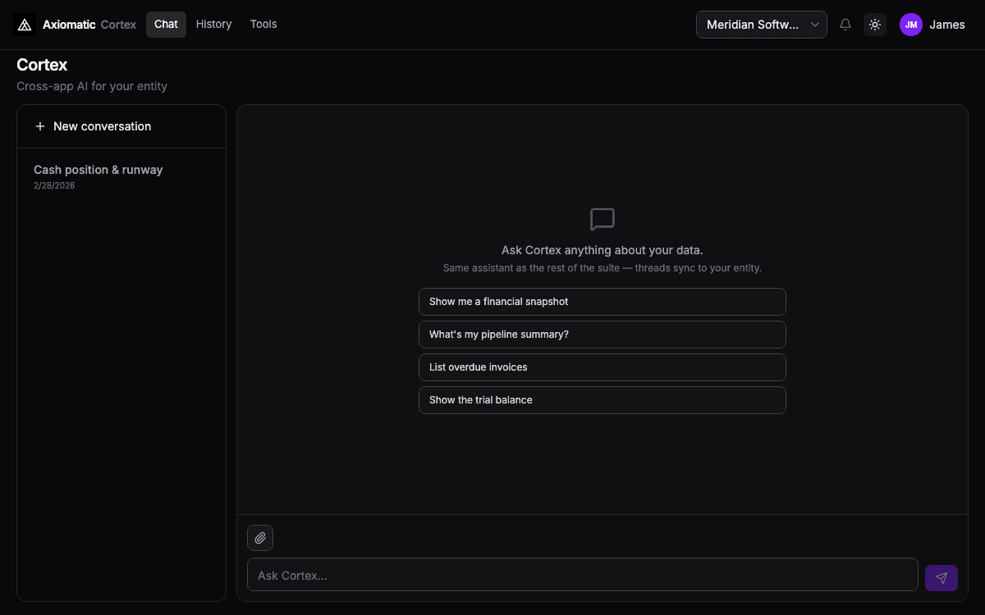Viewport: 985px width, 615px height.
Task: Click the speech bubble empty-state icon
Action: tap(602, 219)
